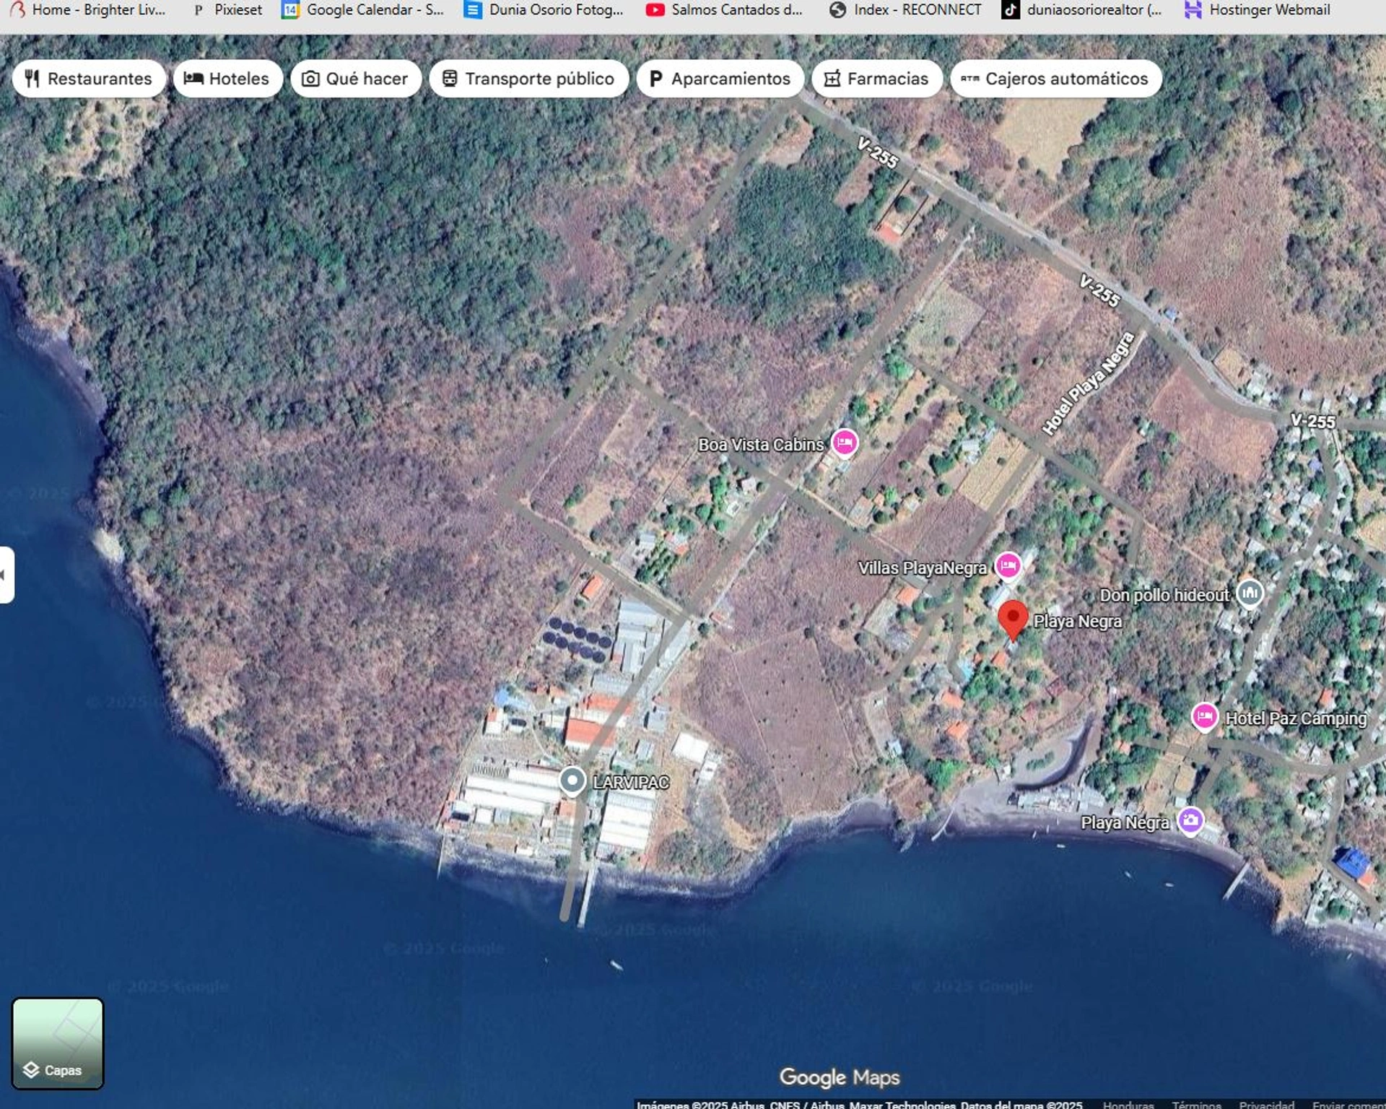Show Hoteles on the map

(x=227, y=79)
